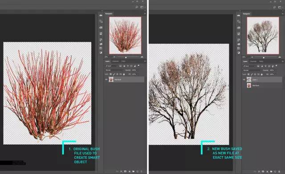Click Lock Position icon in red bush document
The image size is (285, 174).
tap(117, 74)
